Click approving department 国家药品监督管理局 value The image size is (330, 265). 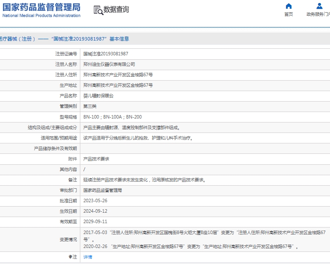point(103,190)
